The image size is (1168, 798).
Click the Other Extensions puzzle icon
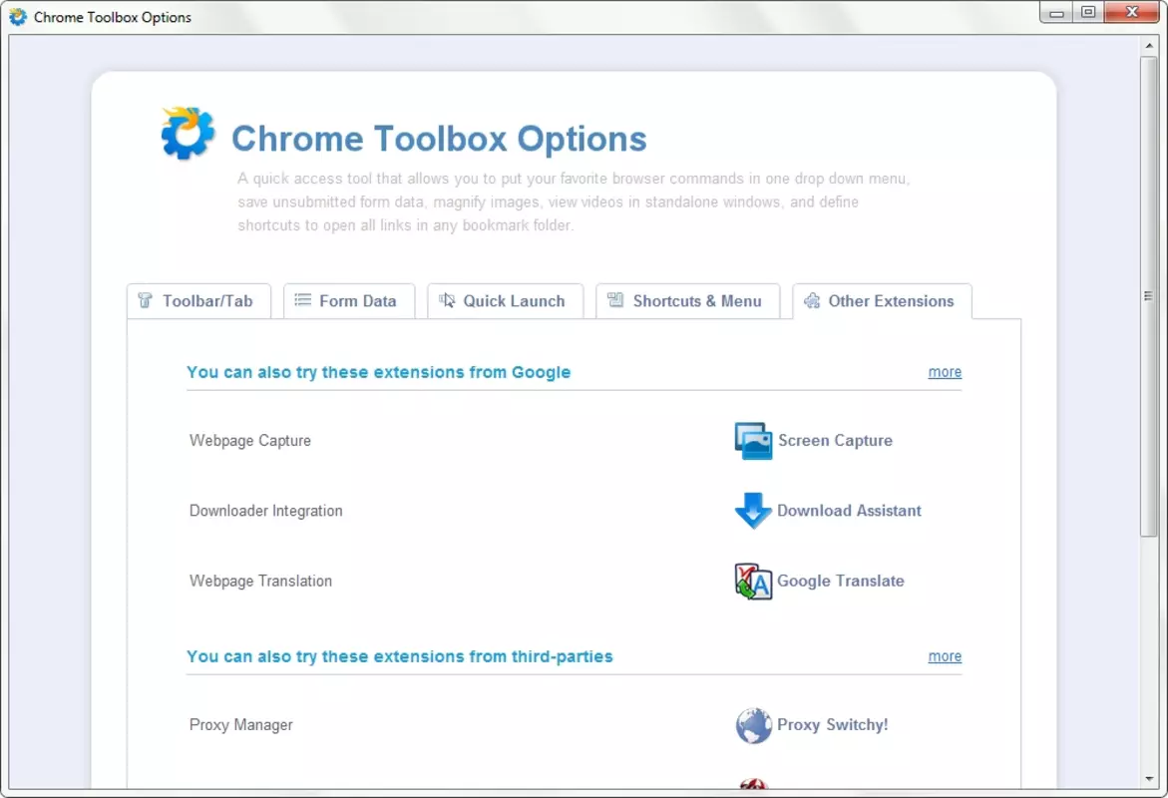pyautogui.click(x=812, y=300)
